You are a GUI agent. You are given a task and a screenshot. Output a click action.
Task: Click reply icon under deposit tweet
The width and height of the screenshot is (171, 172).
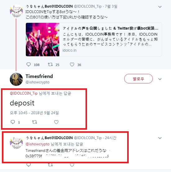coord(13,122)
